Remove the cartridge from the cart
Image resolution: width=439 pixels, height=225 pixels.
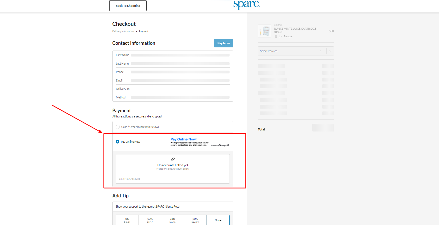click(x=288, y=36)
